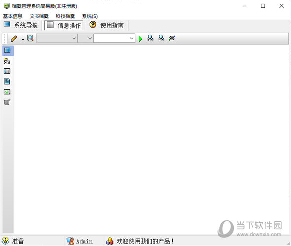Click the Admin user icon in status bar

pyautogui.click(x=71, y=241)
